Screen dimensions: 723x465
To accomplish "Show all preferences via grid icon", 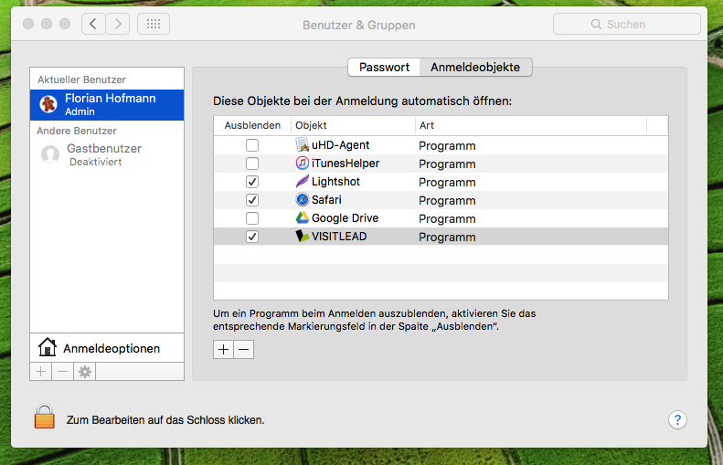I will coord(154,24).
